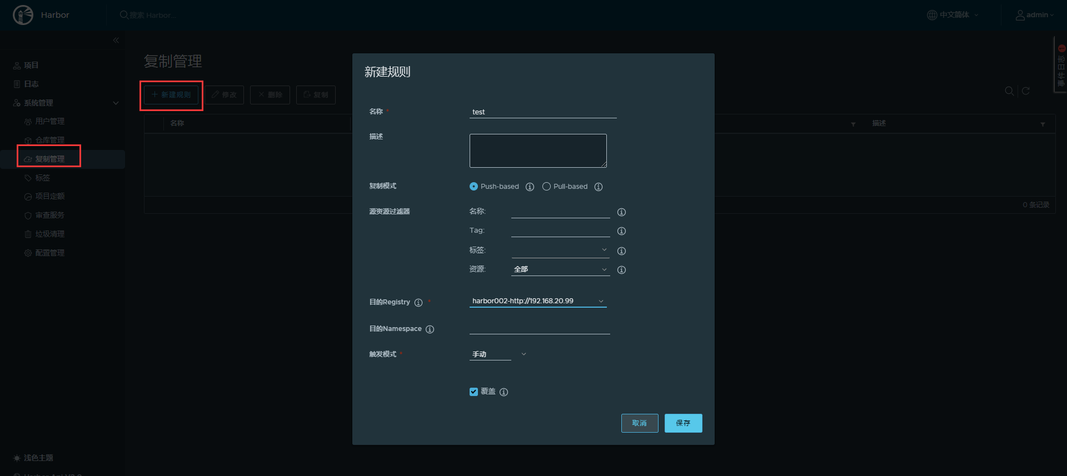This screenshot has height=476, width=1067.
Task: Show info for the name filter
Action: [x=622, y=212]
